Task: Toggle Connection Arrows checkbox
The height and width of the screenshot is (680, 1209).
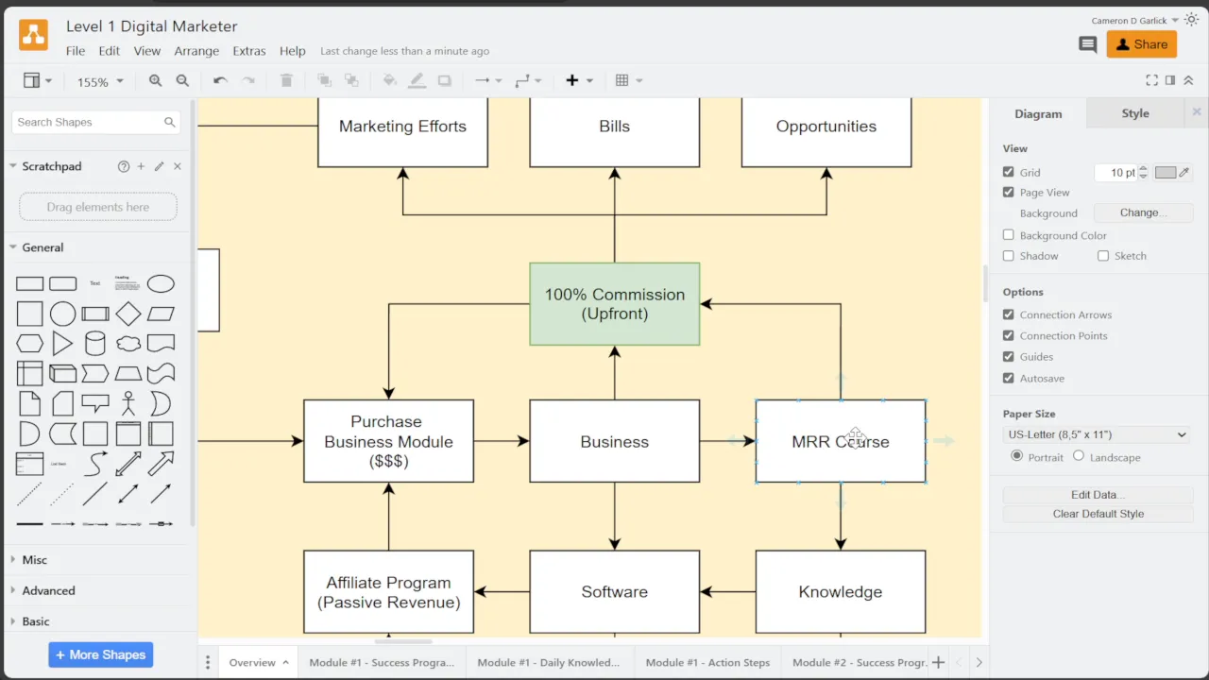Action: 1009,314
